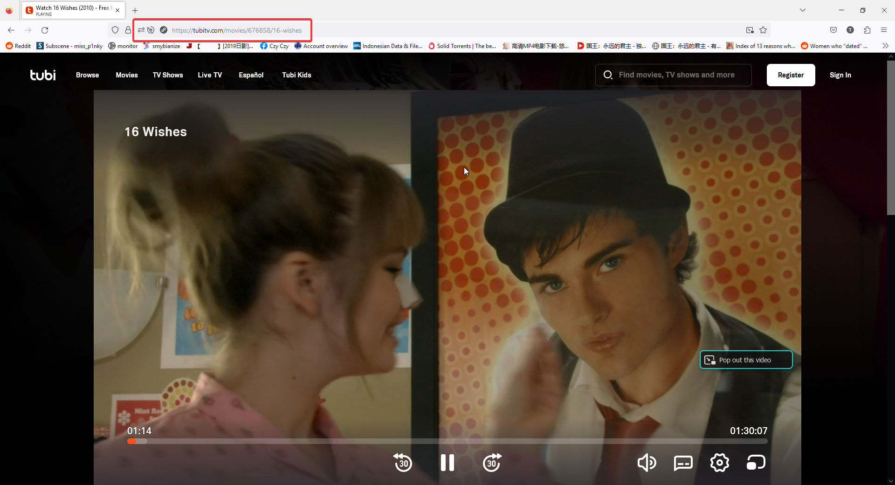Skip forward 30 seconds
Screen dimensions: 895x485
492,463
